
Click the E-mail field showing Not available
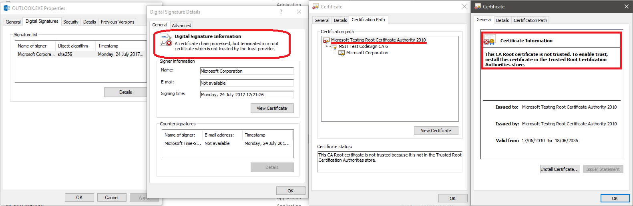247,83
